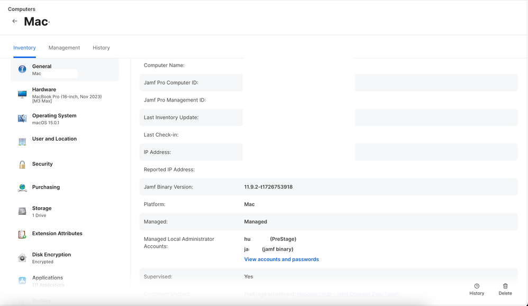
Task: Click the Reported IP Address label
Action: tap(169, 170)
